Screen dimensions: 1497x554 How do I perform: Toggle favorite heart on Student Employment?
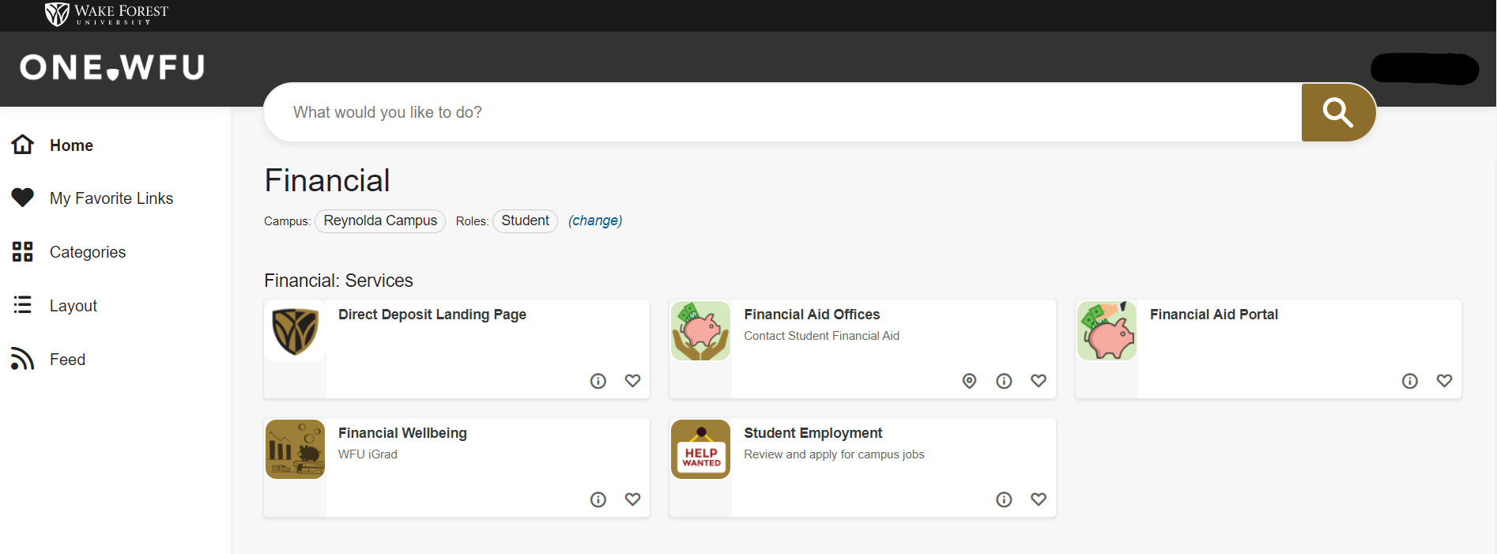pos(1039,499)
